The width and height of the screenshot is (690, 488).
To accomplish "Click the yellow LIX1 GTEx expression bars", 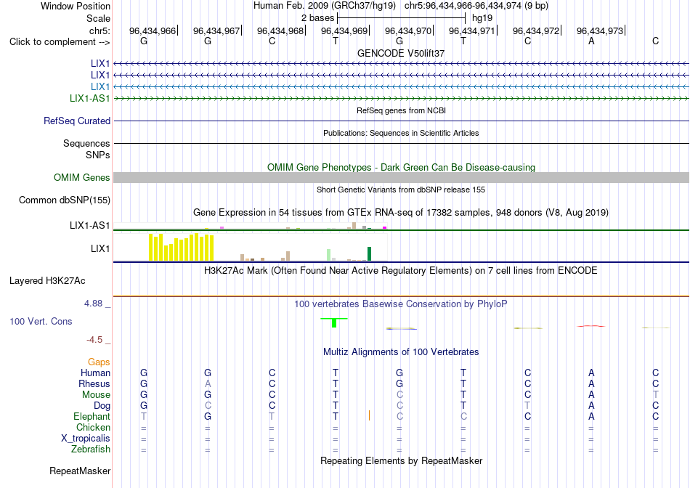I will point(182,248).
